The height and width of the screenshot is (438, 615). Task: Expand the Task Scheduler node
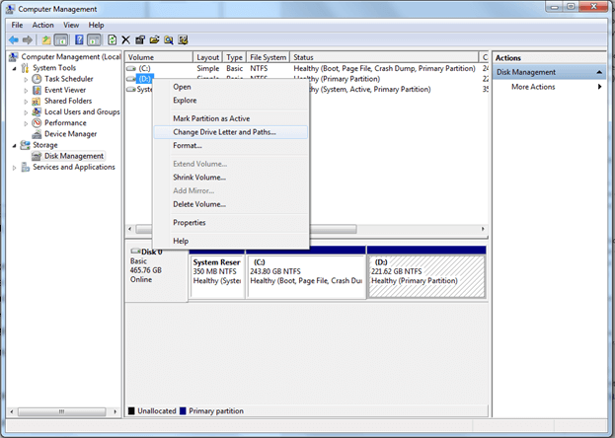coord(26,79)
